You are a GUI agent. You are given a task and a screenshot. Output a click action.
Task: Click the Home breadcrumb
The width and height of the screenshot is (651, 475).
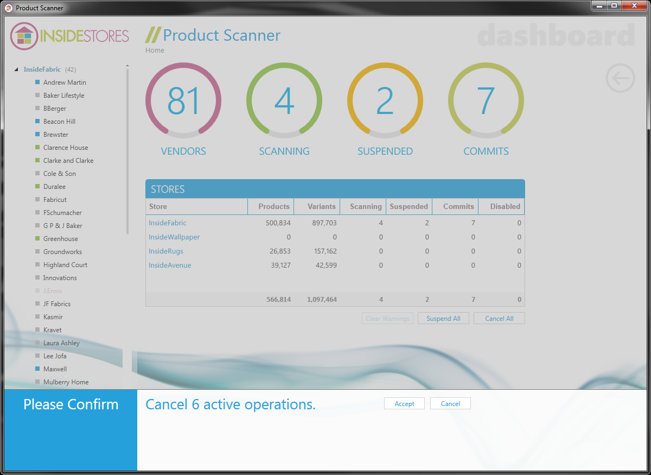(155, 50)
